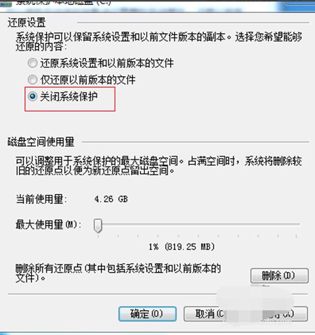Click the middle of the usage slider track
This screenshot has height=335, width=315.
point(197,224)
